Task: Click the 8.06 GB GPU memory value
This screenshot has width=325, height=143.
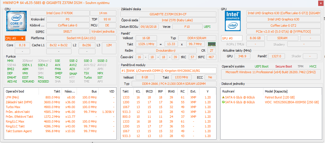Action: click(255, 38)
